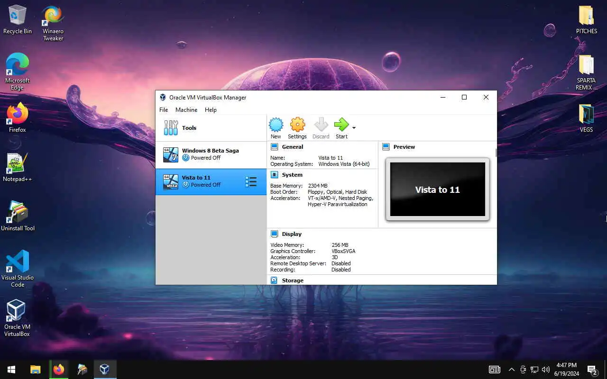Open the Machine menu
Image resolution: width=607 pixels, height=379 pixels.
[186, 109]
